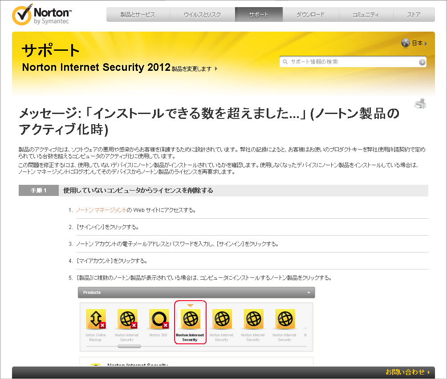
Task: Select first Norton Internet Security icon with red X
Action: (127, 318)
